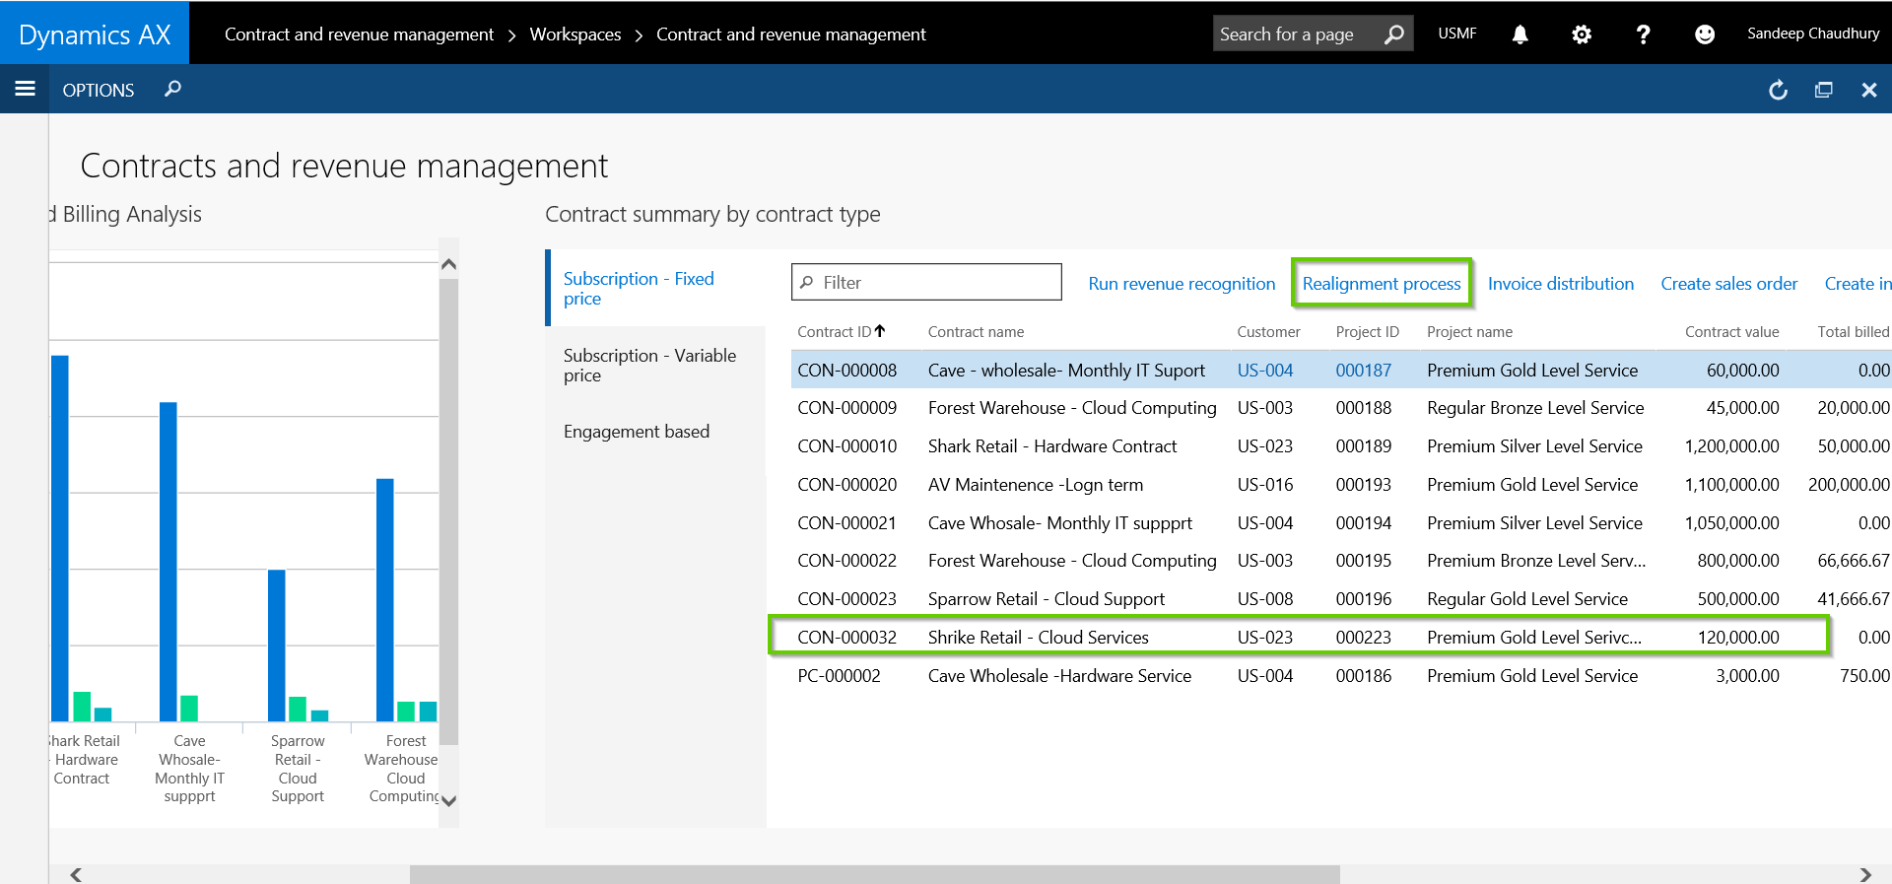Click Create sales order
1892x884 pixels.
1729,284
